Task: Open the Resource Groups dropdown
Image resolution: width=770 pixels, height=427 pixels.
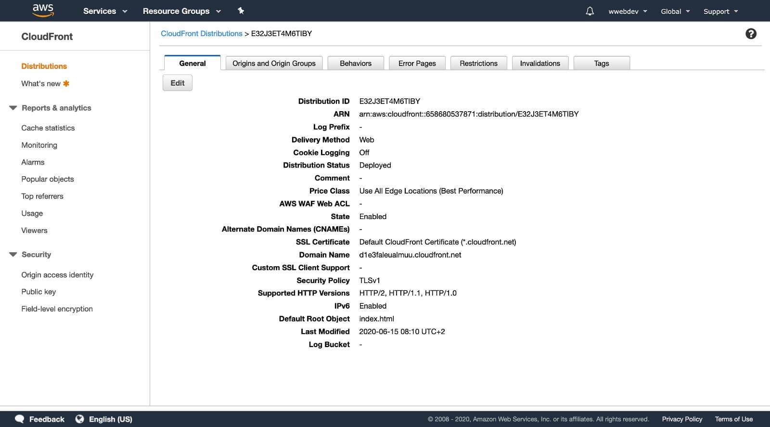Action: 181,11
